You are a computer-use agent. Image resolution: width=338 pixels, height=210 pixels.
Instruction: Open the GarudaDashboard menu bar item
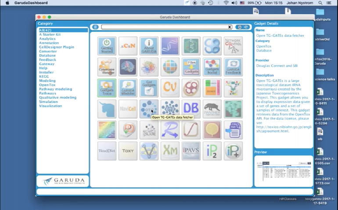pos(31,3)
